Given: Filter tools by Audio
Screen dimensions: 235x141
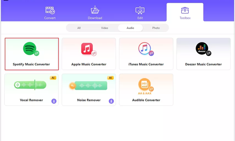Looking at the screenshot, I should 130,28.
